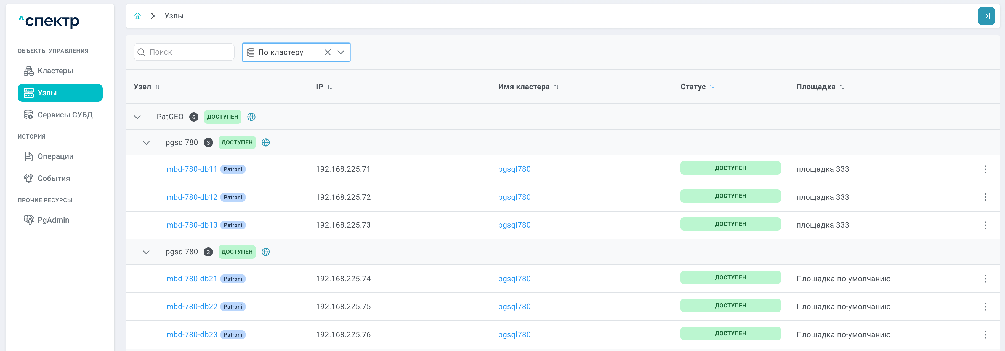This screenshot has height=351, width=1005.
Task: Open actions menu for mbd-780-db12
Action: tap(985, 197)
